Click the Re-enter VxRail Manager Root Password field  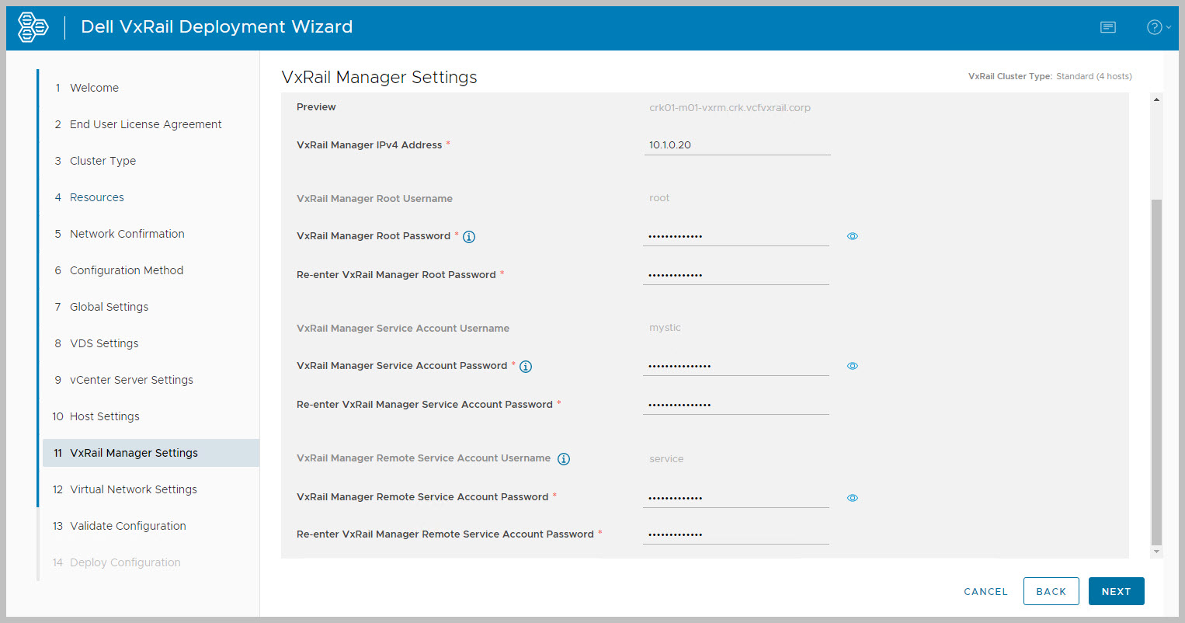pyautogui.click(x=735, y=275)
